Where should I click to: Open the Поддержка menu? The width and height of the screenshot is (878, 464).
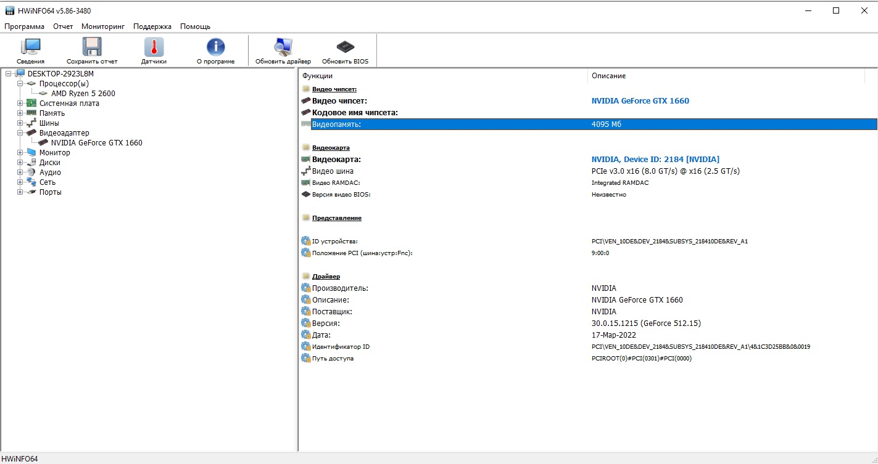[x=152, y=26]
